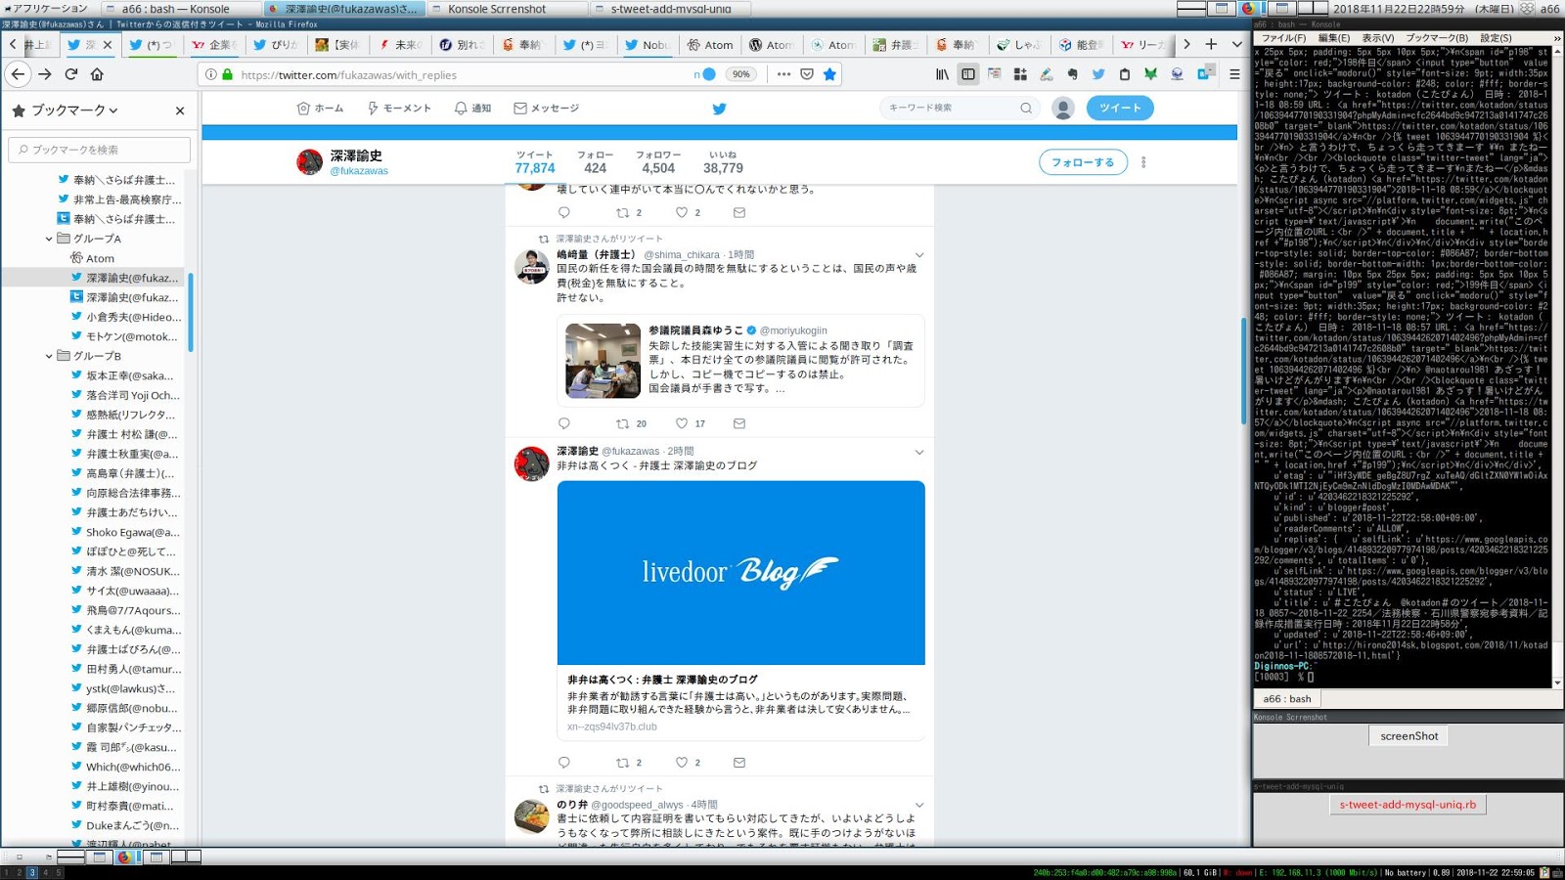Click the green fox extension icon
Screen dimensions: 1565x880
click(1150, 74)
